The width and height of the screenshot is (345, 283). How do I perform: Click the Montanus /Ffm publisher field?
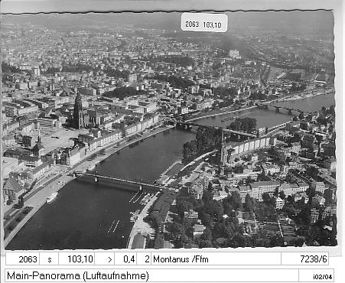point(216,259)
